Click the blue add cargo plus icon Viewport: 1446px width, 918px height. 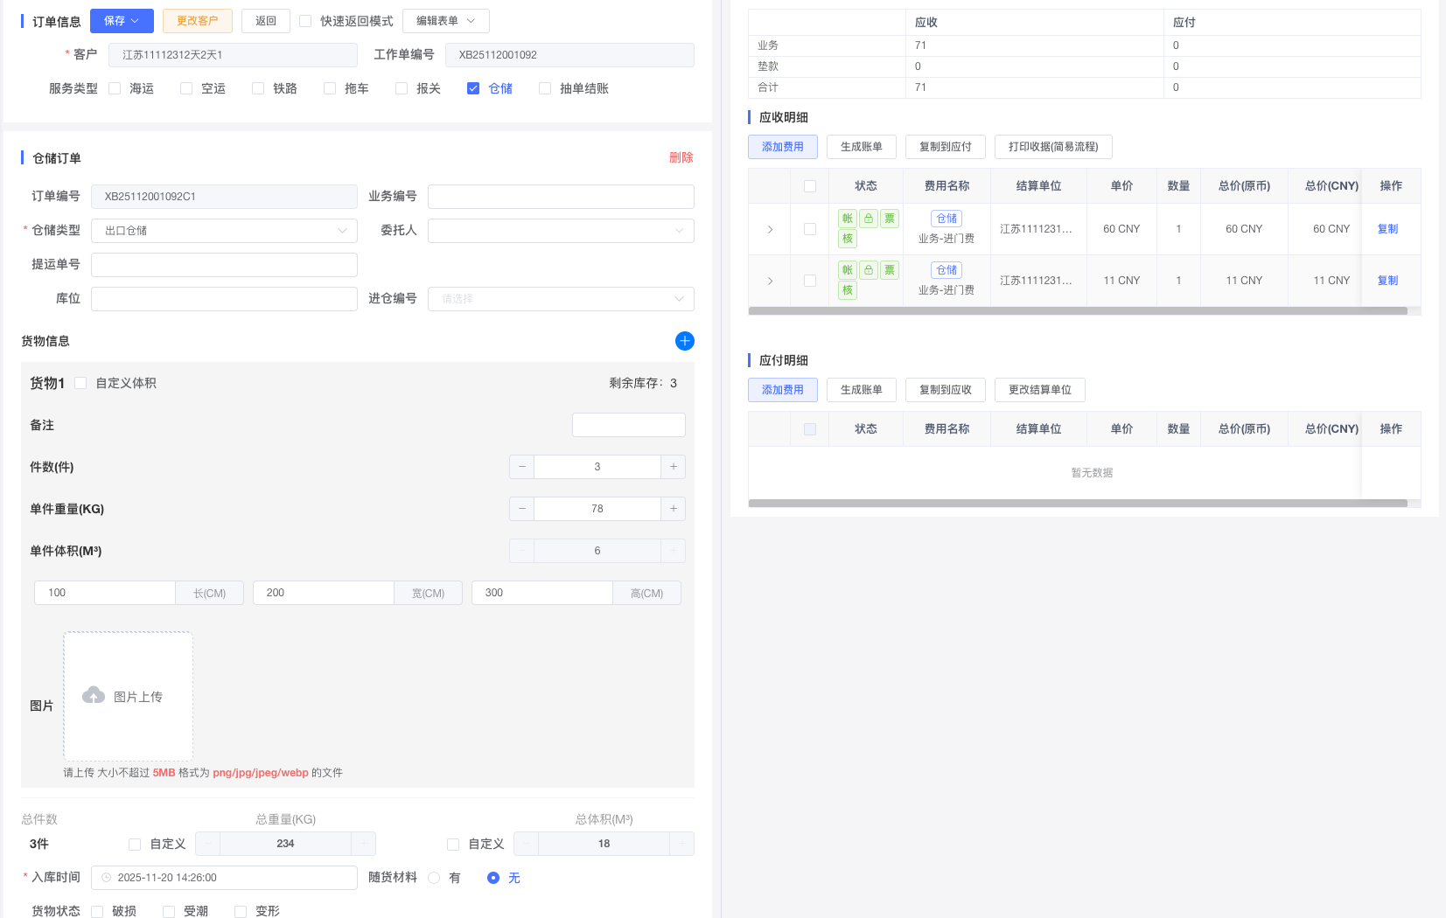click(684, 341)
